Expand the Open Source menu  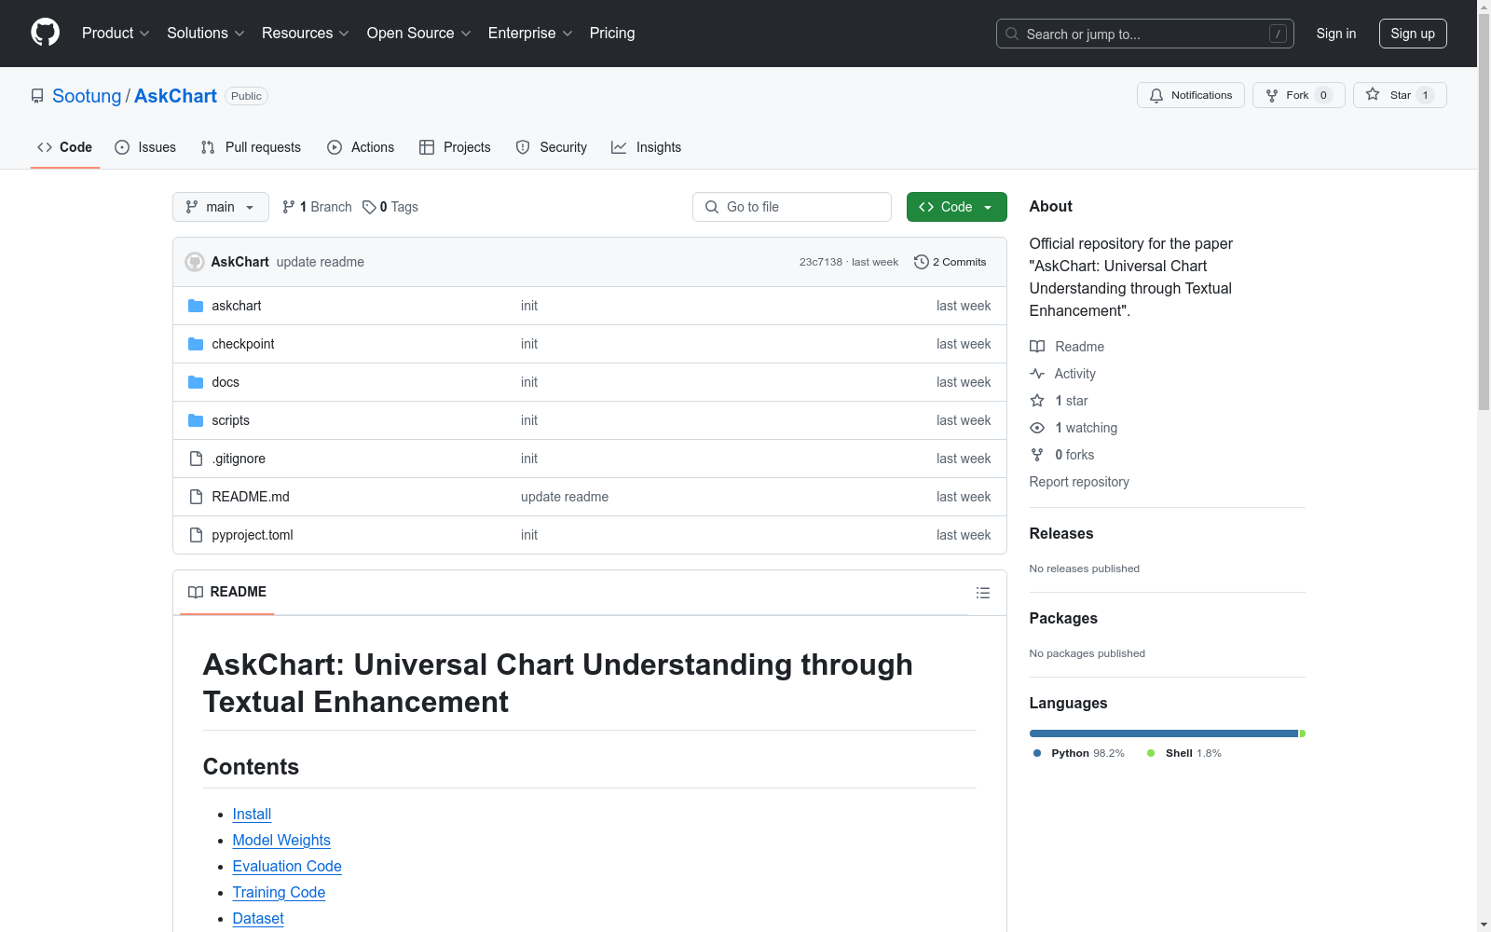click(419, 34)
